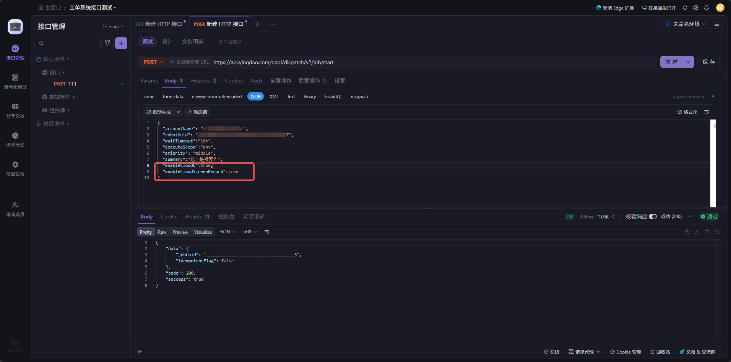Click the purple add interface plus button
This screenshot has height=362, width=731.
[121, 43]
